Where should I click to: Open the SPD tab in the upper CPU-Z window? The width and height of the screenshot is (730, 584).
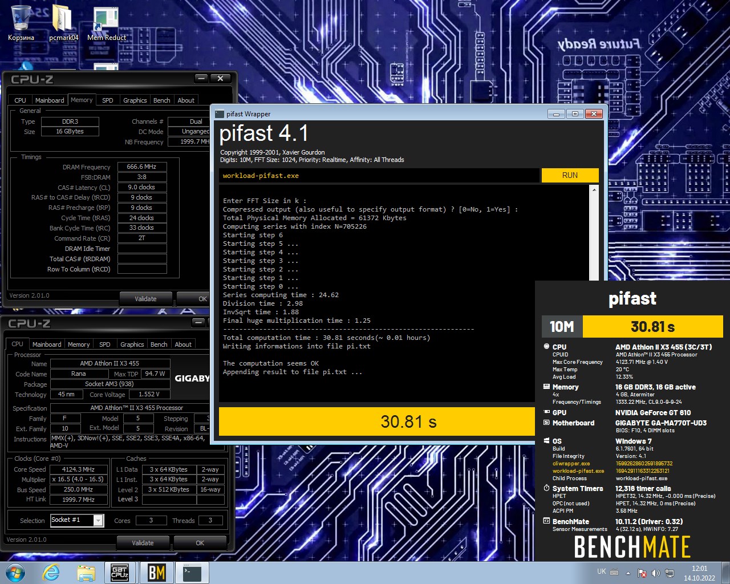[108, 100]
